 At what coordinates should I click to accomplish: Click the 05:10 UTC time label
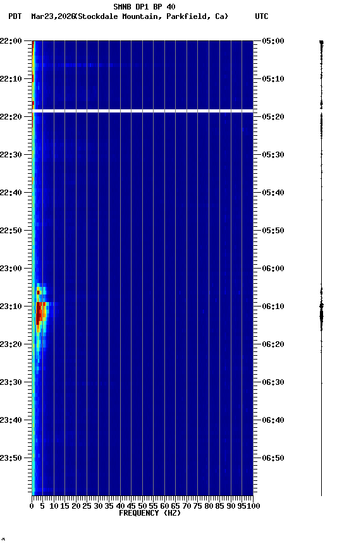[273, 79]
